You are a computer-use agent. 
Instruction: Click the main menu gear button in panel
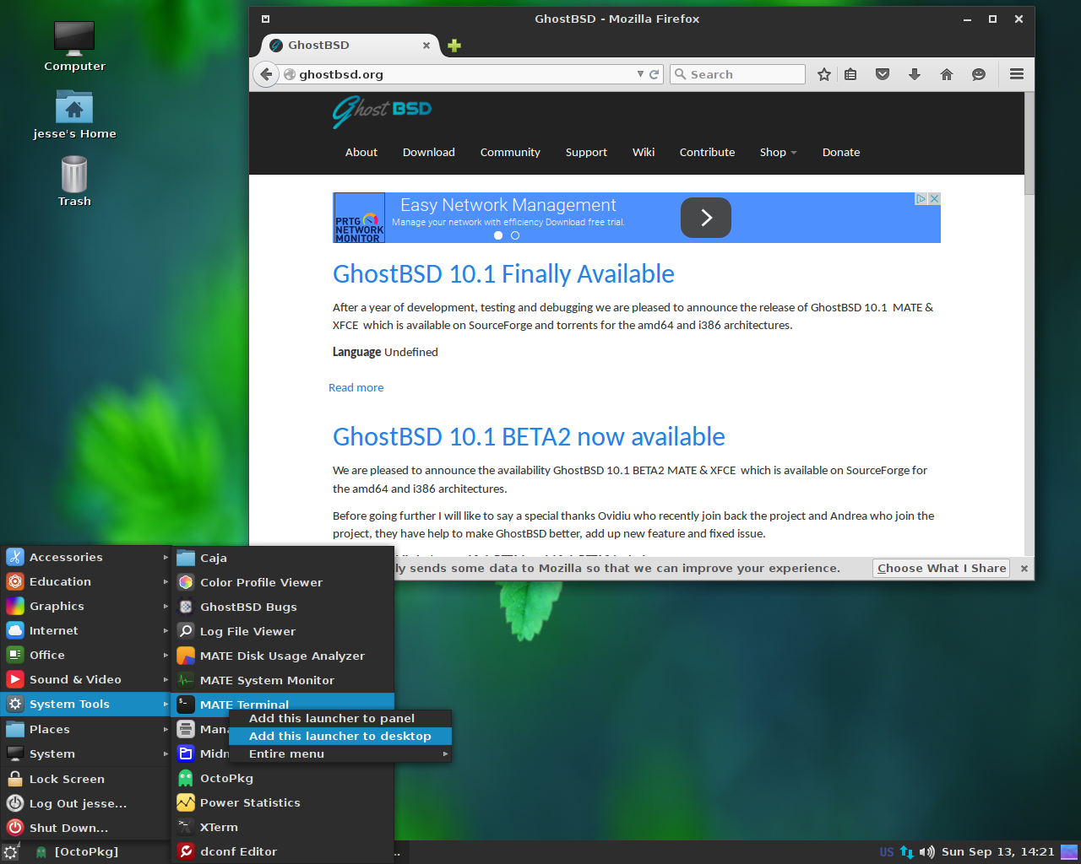(10, 852)
